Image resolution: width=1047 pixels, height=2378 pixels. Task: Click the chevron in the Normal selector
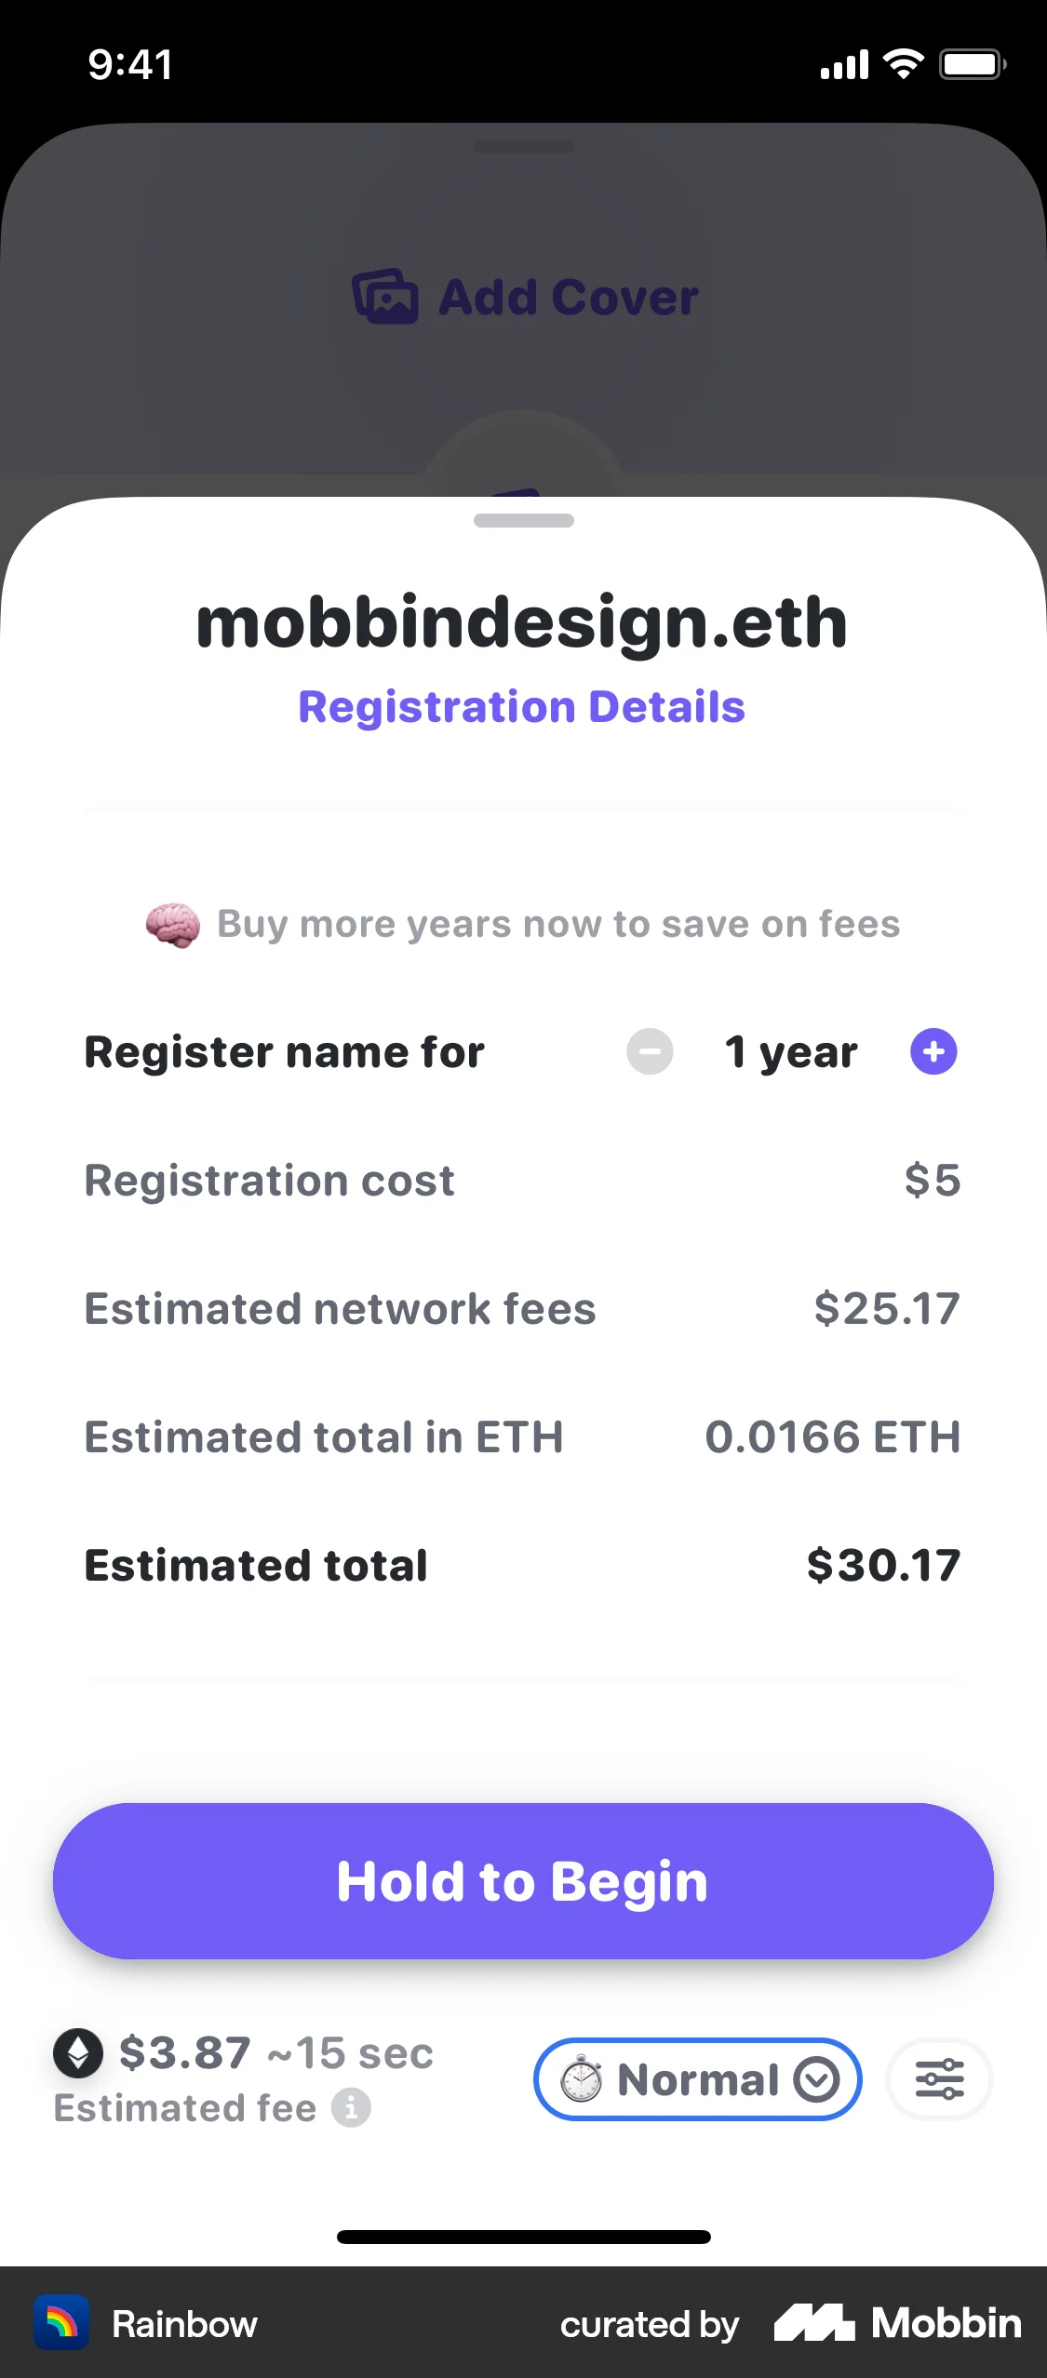[x=817, y=2079]
